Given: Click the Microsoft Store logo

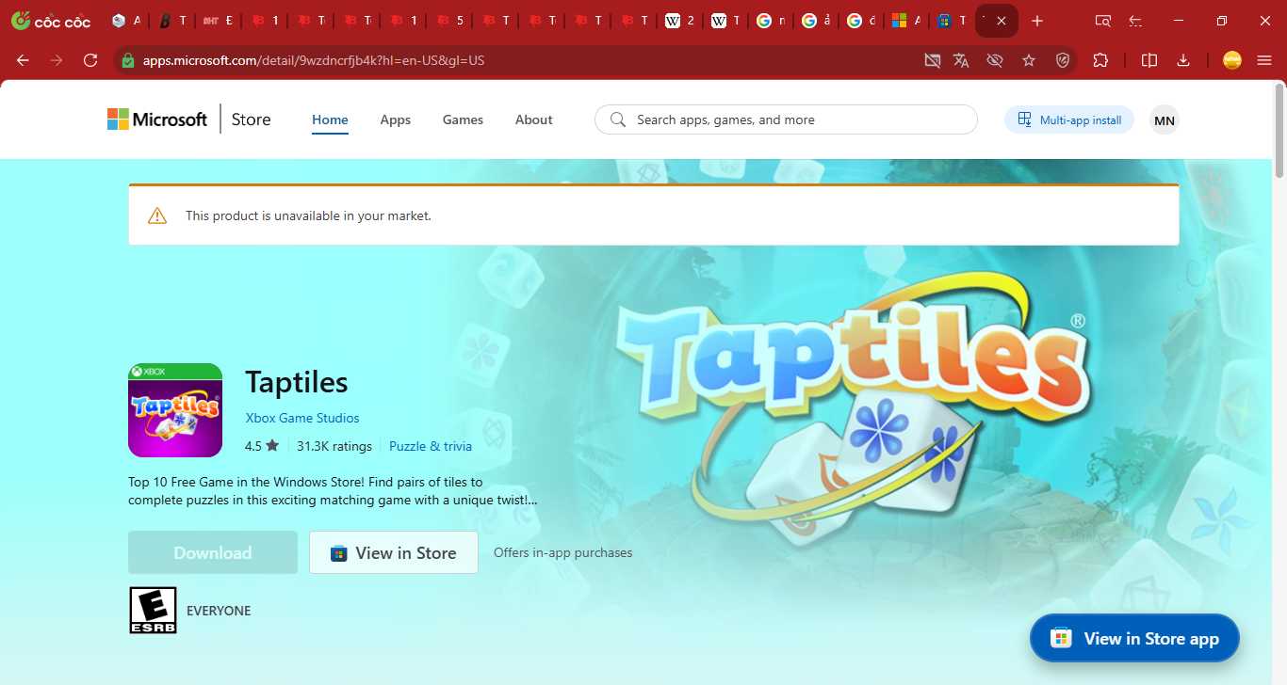Looking at the screenshot, I should (185, 119).
